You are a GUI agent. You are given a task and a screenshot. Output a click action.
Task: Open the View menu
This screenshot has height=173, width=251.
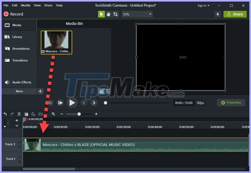(x=37, y=5)
